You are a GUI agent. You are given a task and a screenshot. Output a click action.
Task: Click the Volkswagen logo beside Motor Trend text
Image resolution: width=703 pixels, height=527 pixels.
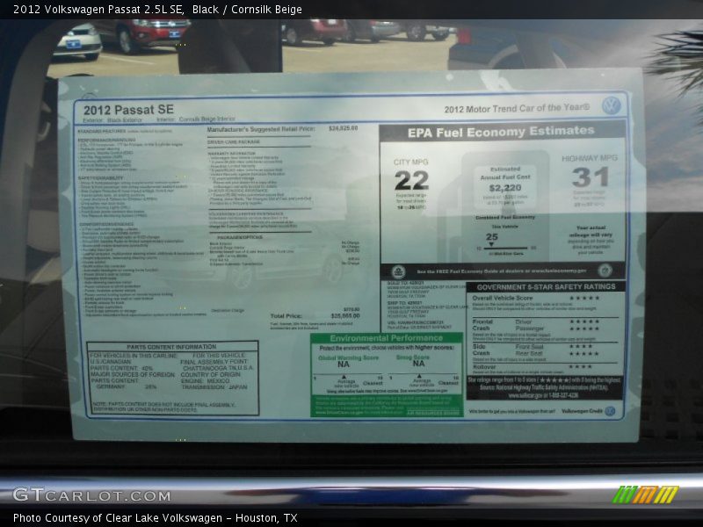tap(611, 106)
